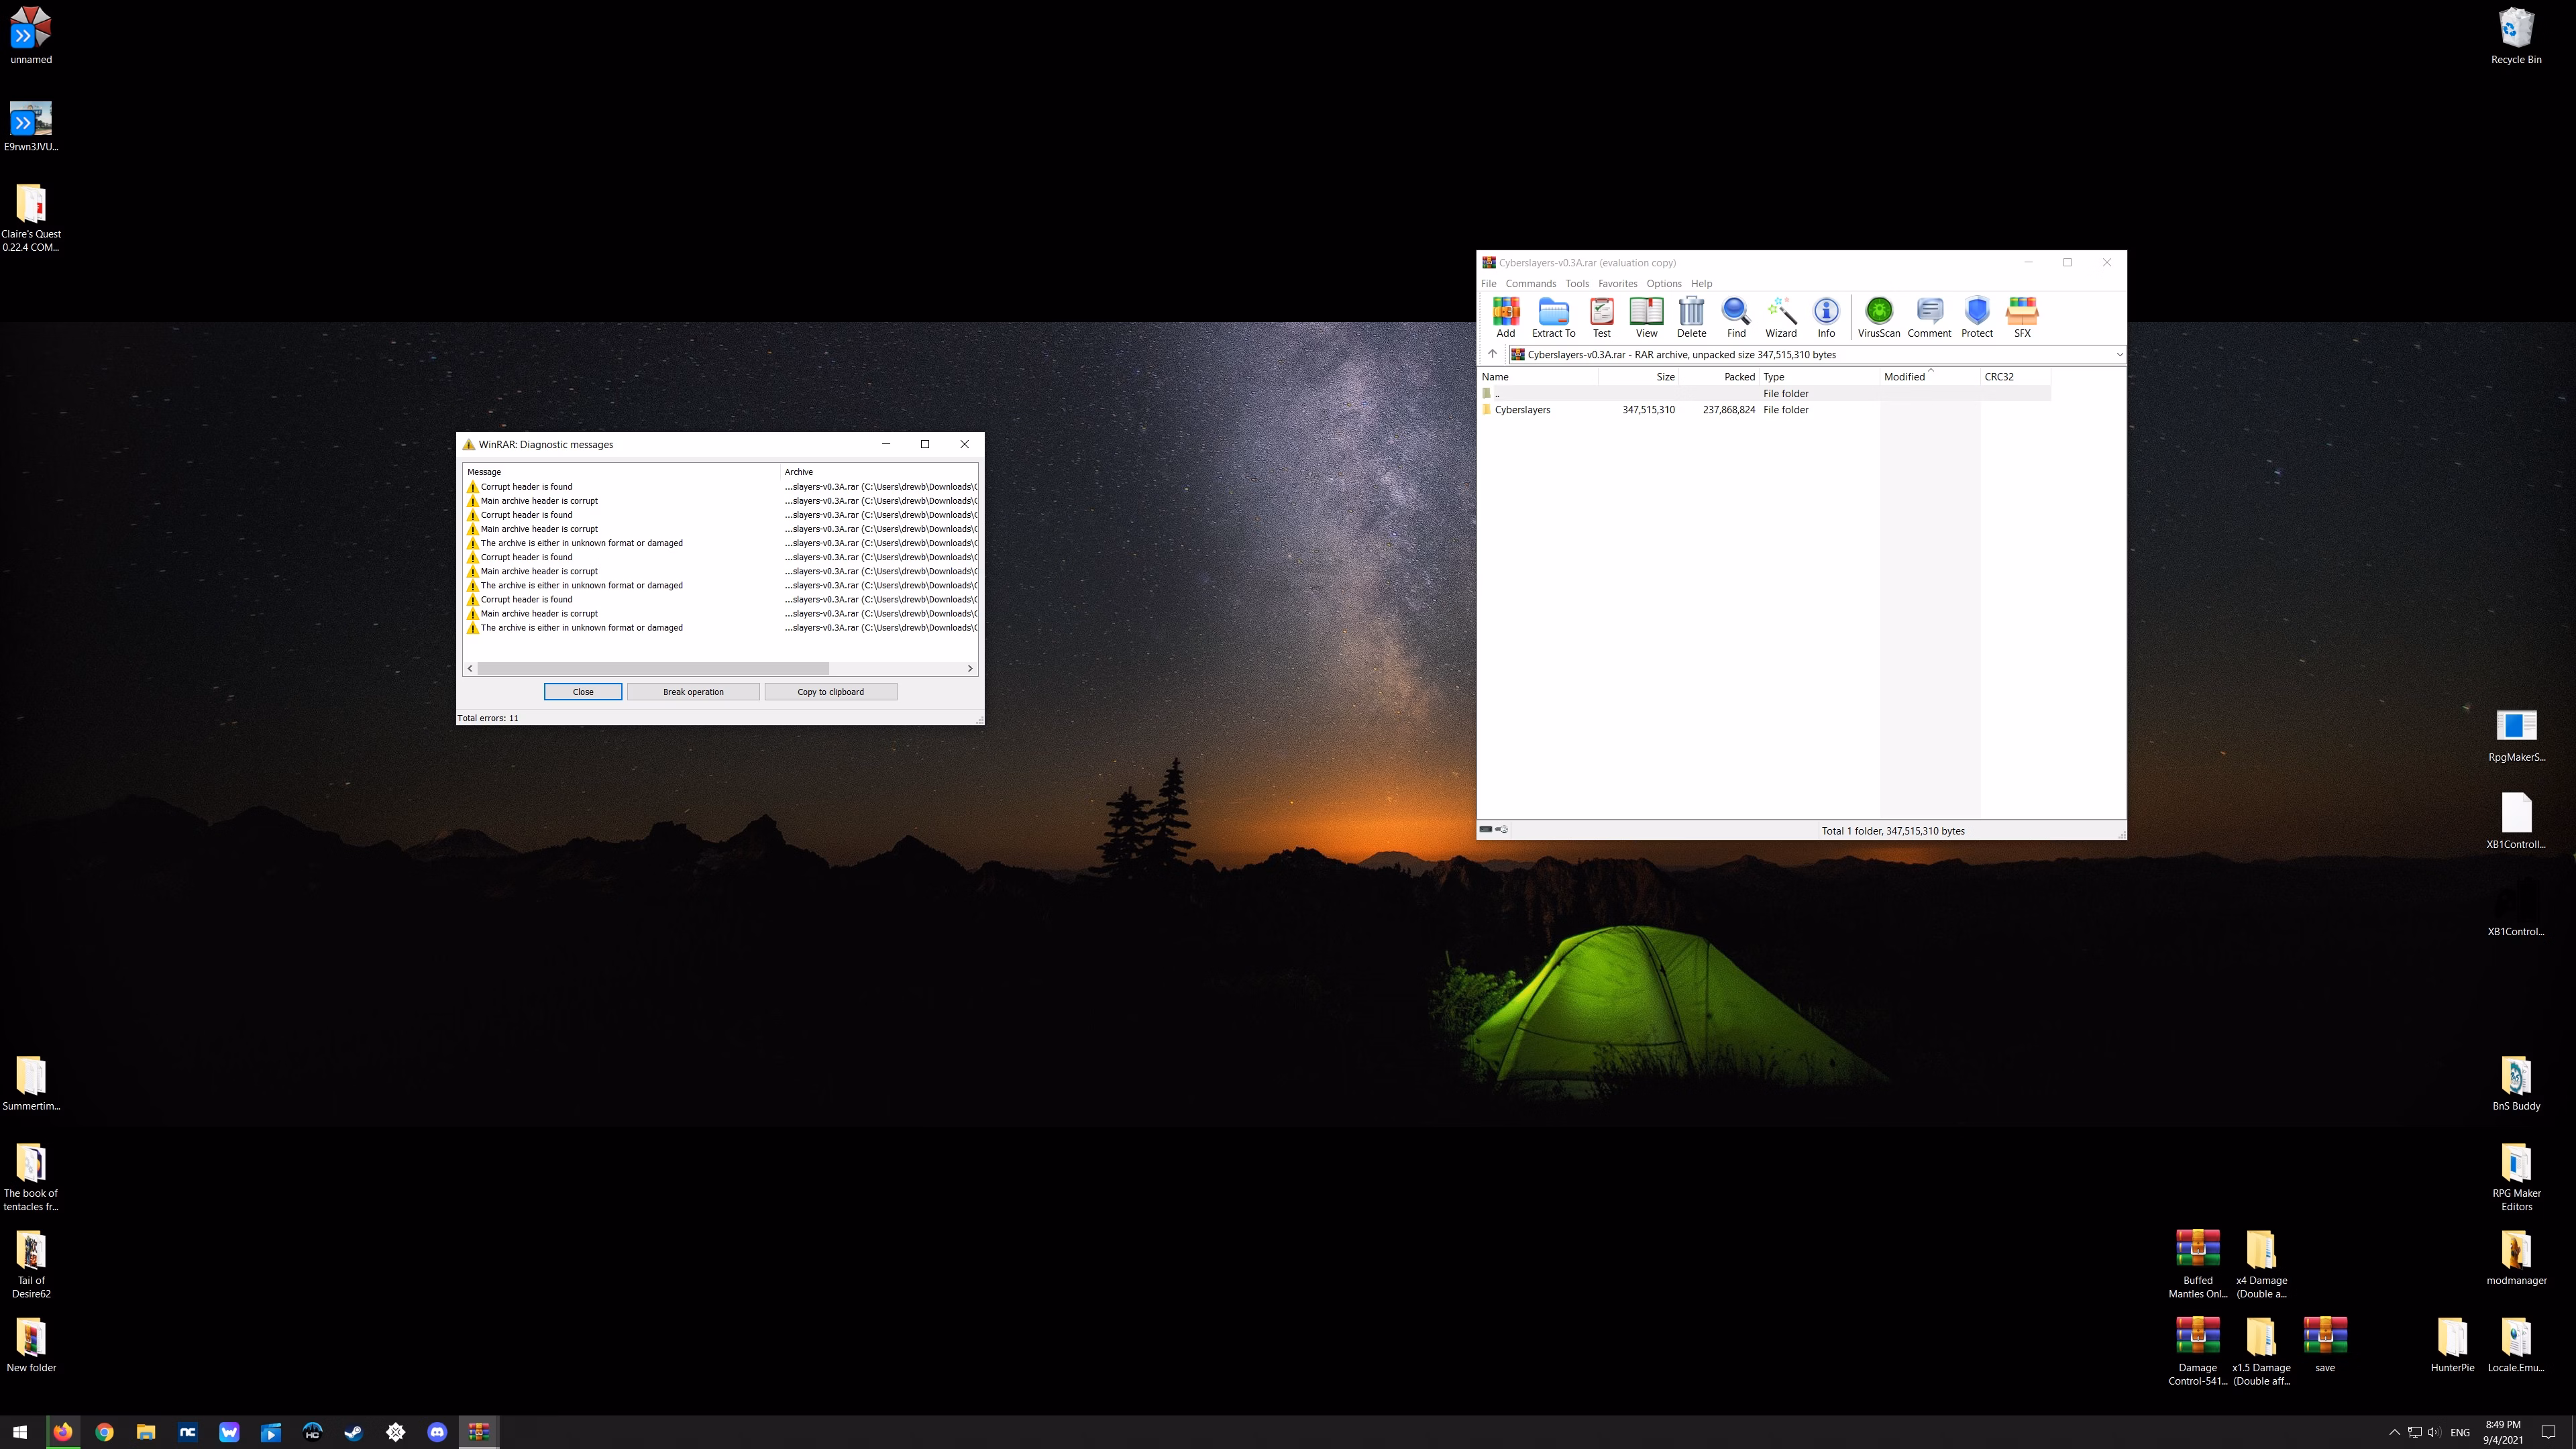Open the Tools menu

(1577, 283)
